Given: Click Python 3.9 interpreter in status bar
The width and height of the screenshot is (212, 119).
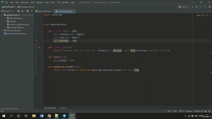Looking at the screenshot, I should click(x=198, y=111).
